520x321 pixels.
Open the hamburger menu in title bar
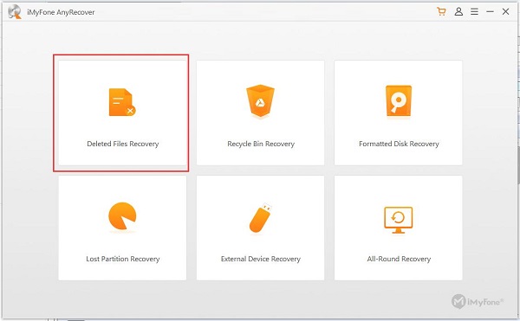[474, 12]
